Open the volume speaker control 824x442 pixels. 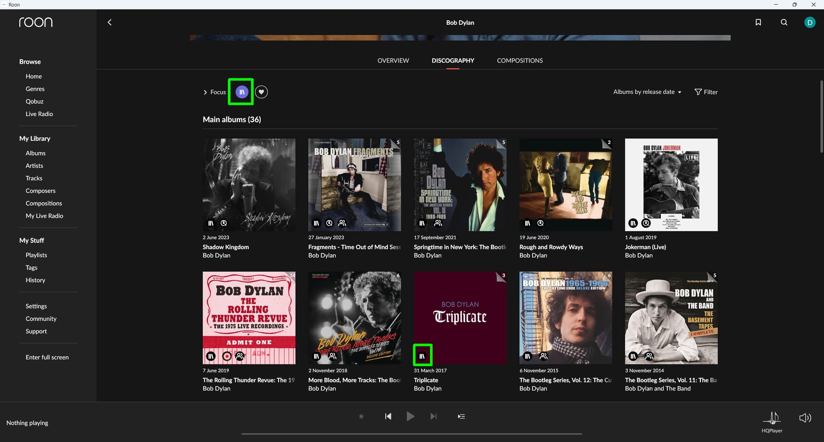pyautogui.click(x=805, y=418)
